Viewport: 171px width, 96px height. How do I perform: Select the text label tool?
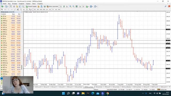27,10
